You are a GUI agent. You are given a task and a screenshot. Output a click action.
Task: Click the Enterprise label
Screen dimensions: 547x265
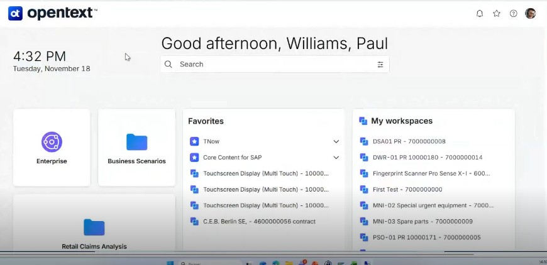point(52,161)
